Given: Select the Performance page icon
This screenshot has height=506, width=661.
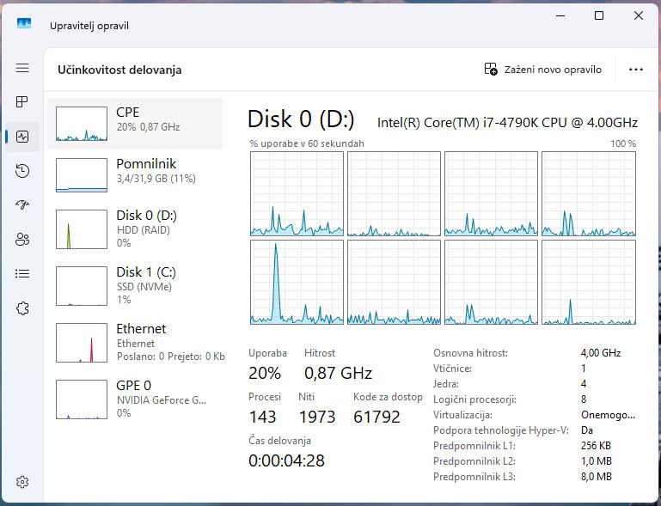Looking at the screenshot, I should (22, 137).
